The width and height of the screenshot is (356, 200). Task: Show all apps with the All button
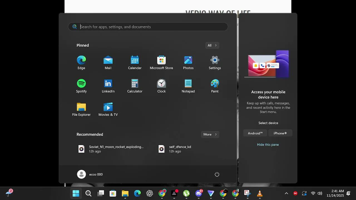[212, 45]
